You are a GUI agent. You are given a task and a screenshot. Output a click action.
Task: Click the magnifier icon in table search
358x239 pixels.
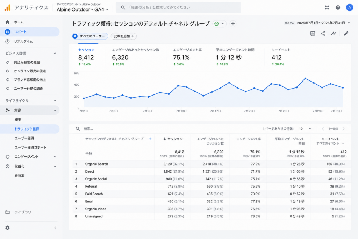click(x=78, y=129)
